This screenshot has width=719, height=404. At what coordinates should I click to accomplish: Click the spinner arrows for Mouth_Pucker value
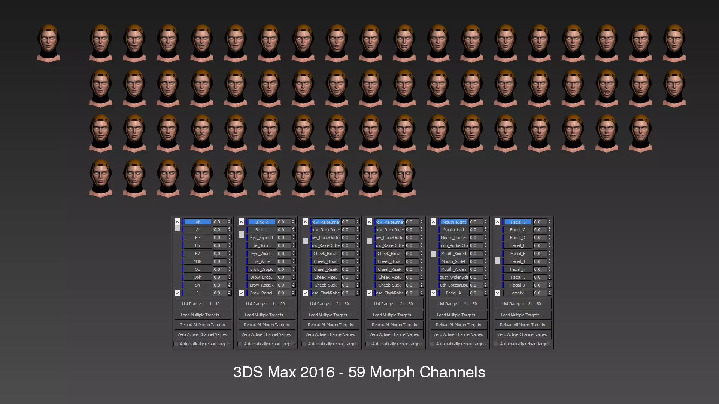pyautogui.click(x=485, y=238)
